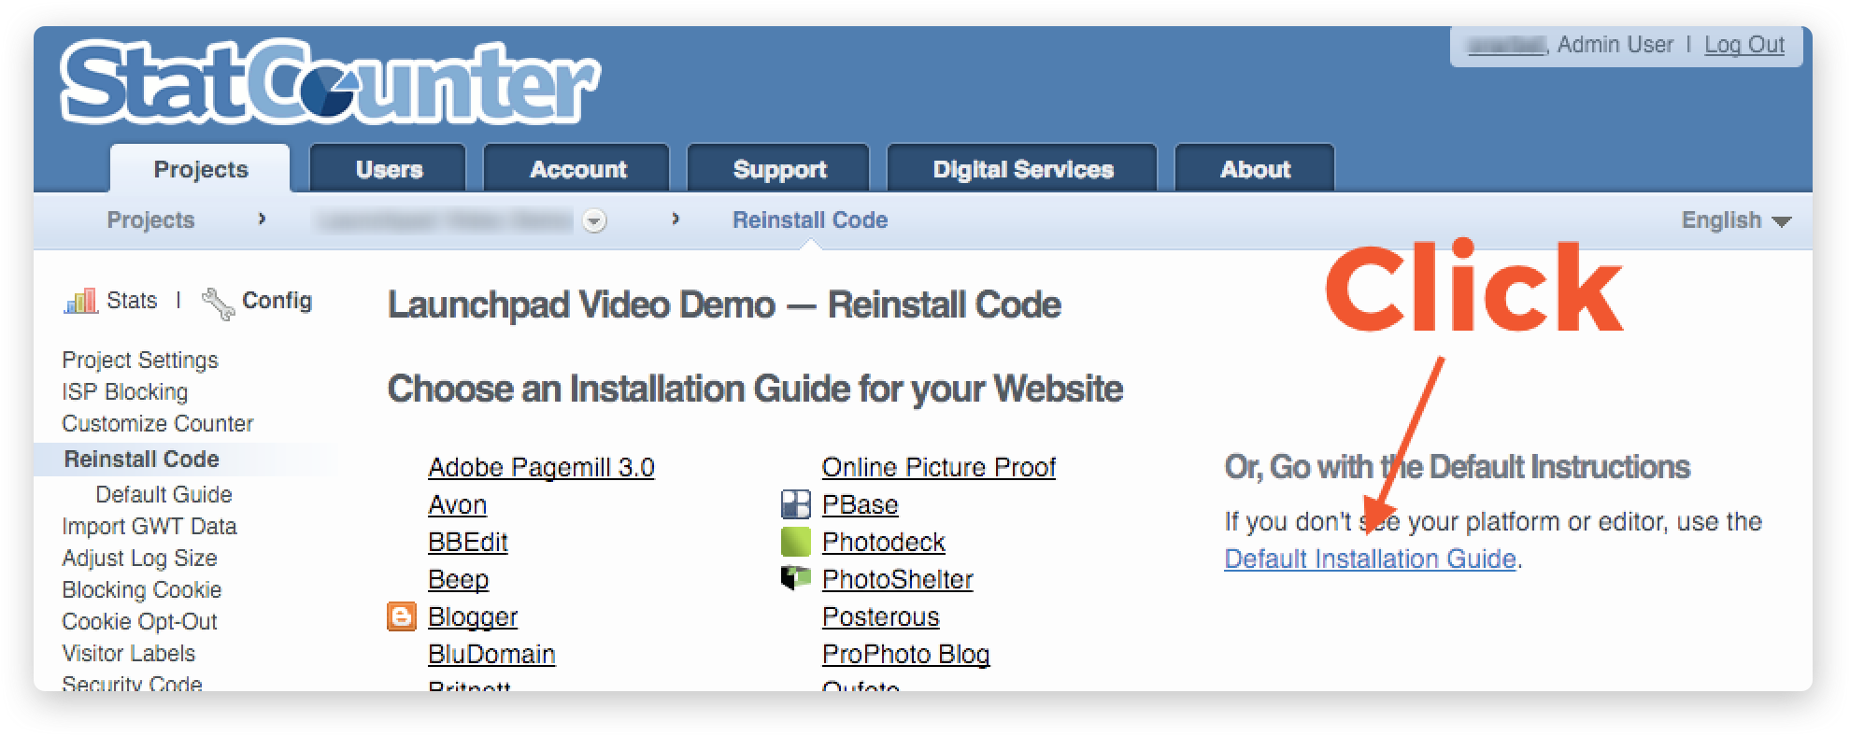Open Import GWT Data in sidebar
The width and height of the screenshot is (1850, 736).
click(149, 526)
